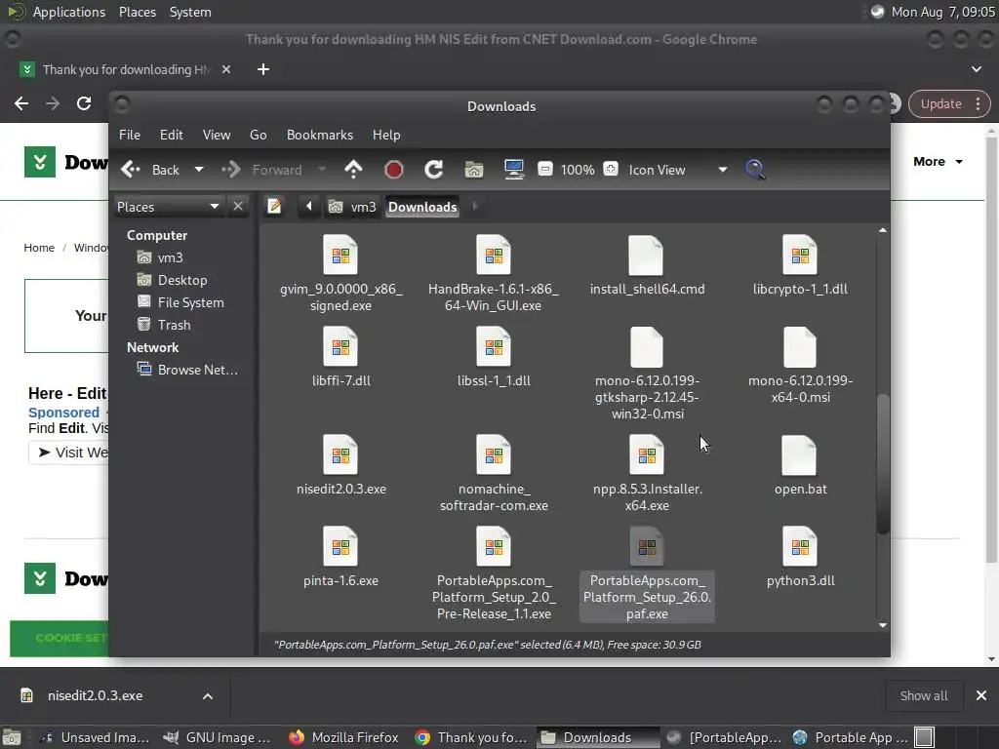Select the vm3 path bar button
Screen dimensions: 999x749
tap(352, 207)
